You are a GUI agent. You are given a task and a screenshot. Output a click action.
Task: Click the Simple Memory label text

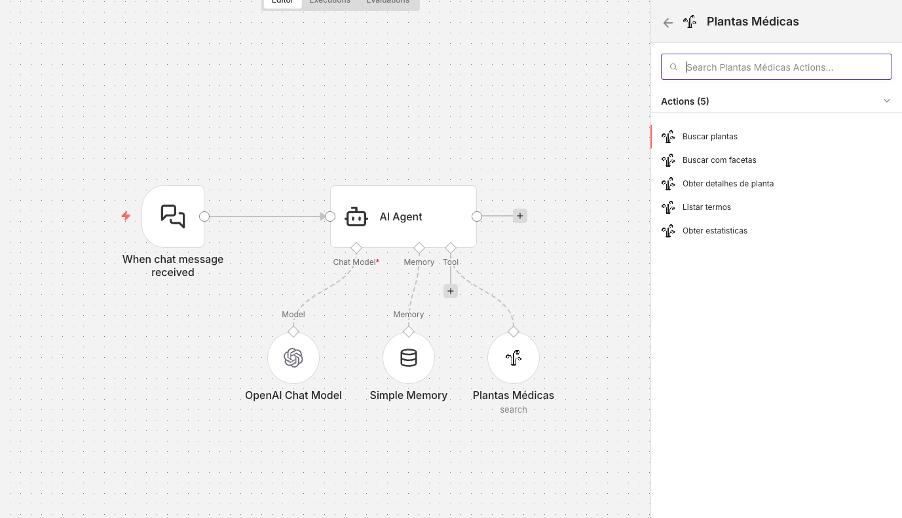pyautogui.click(x=409, y=395)
